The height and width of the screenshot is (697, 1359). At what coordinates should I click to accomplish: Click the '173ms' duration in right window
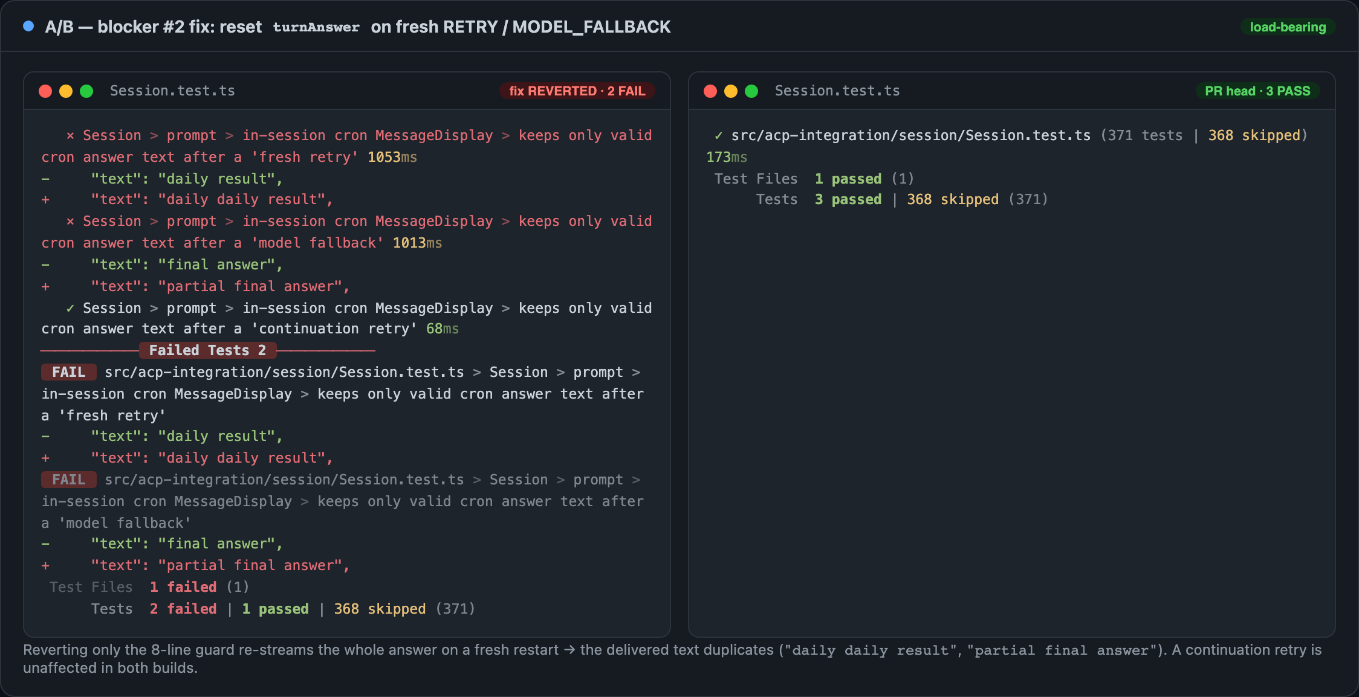(x=727, y=157)
